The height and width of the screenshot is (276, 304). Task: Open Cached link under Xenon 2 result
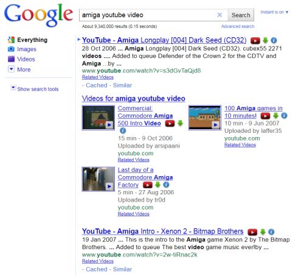[x=97, y=269]
